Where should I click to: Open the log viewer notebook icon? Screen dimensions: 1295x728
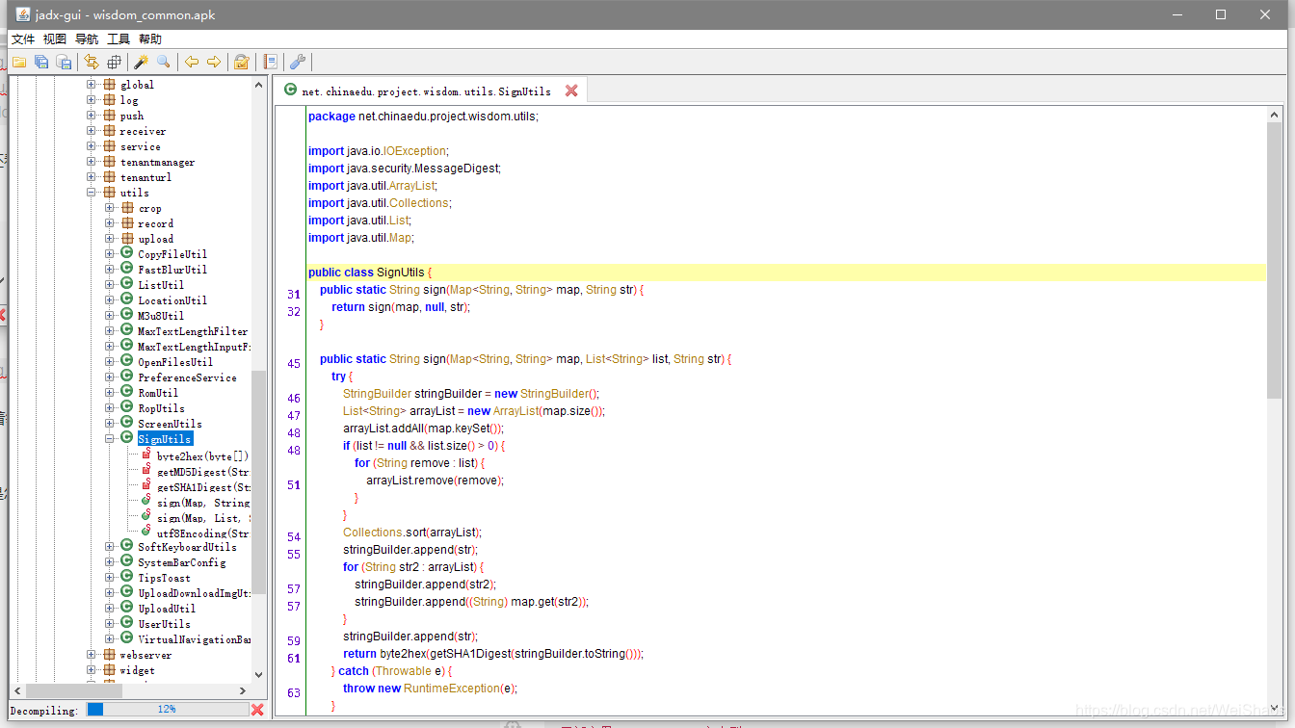click(270, 62)
